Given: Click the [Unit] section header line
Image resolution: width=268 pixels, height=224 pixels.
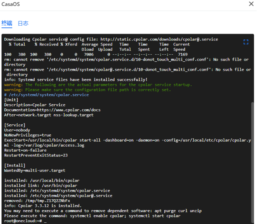Looking at the screenshot, I should pos(11,100).
